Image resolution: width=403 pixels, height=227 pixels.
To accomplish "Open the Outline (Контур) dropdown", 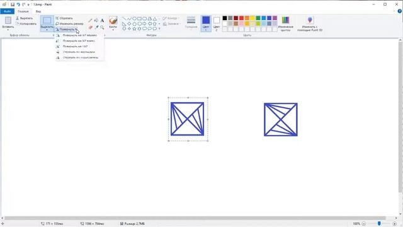I will point(171,18).
